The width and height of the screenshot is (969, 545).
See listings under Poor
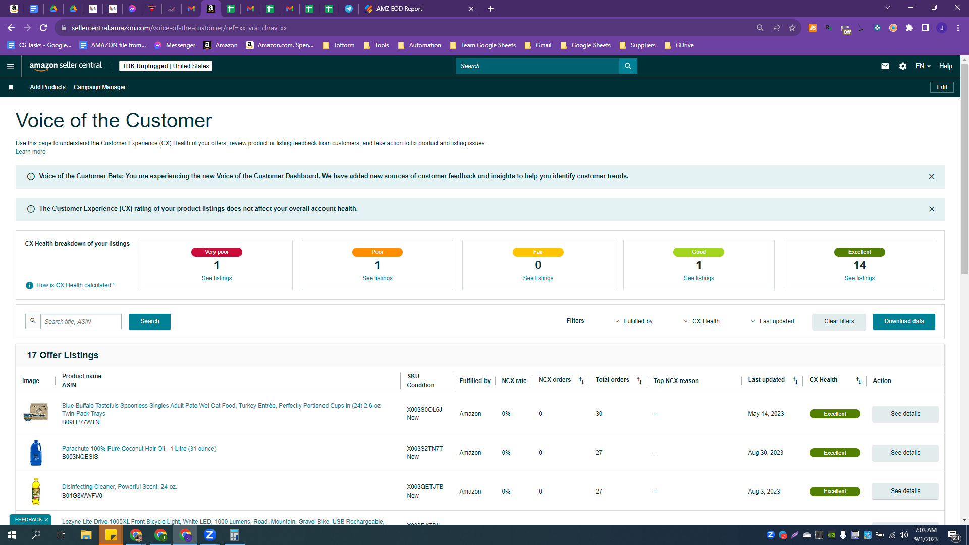point(378,278)
